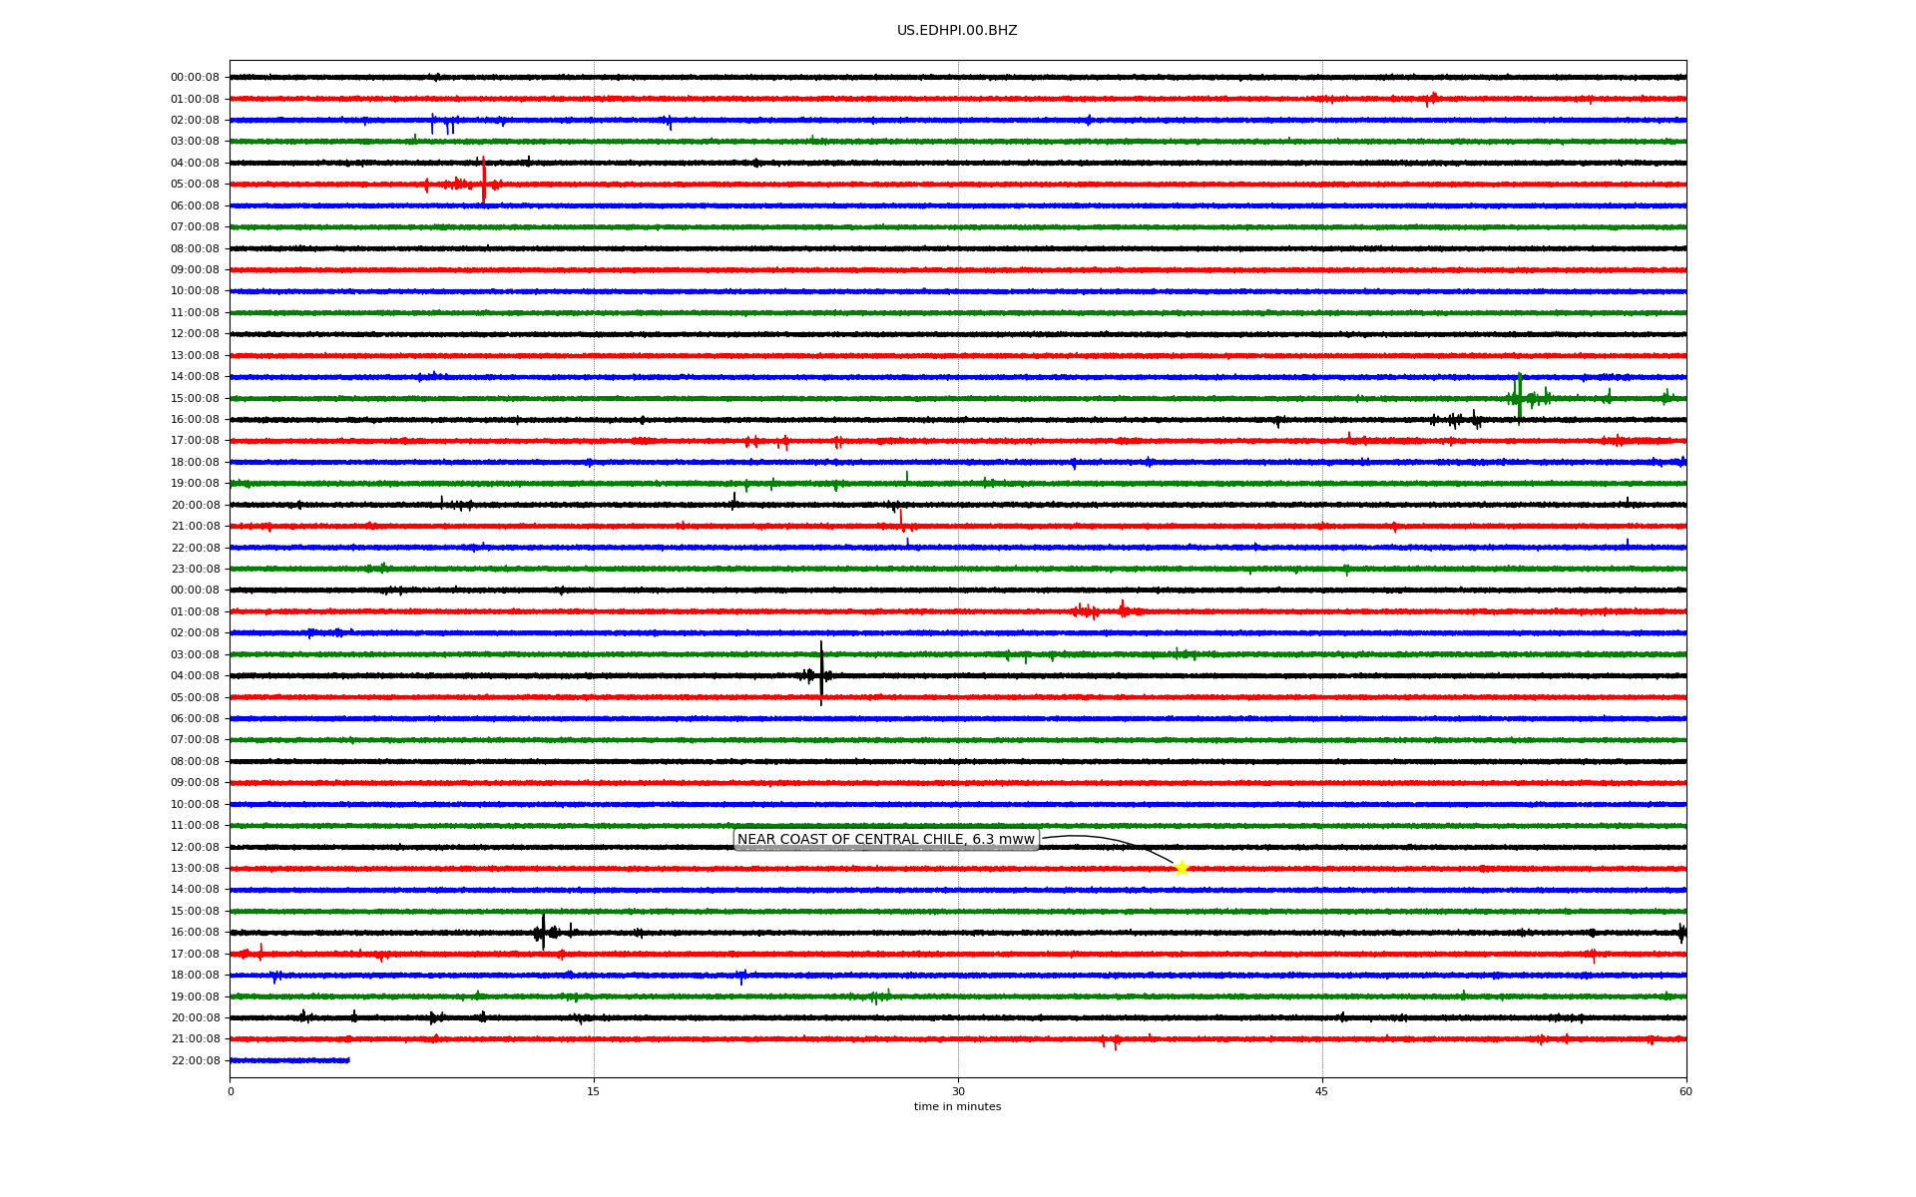Select the Near Coast of Central Chile annotation
Image resolution: width=1916 pixels, height=1197 pixels.
click(886, 840)
